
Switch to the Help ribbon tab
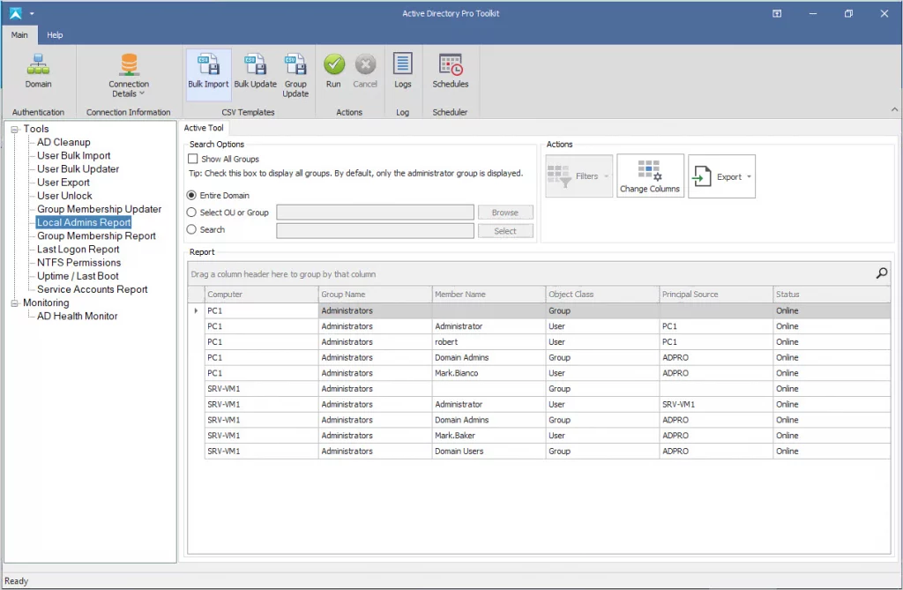[x=55, y=34]
